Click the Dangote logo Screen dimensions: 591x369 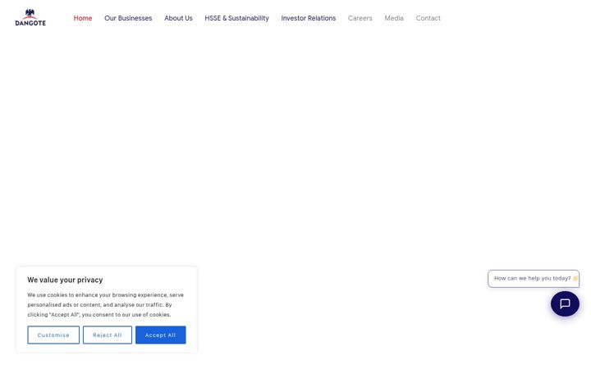click(30, 18)
